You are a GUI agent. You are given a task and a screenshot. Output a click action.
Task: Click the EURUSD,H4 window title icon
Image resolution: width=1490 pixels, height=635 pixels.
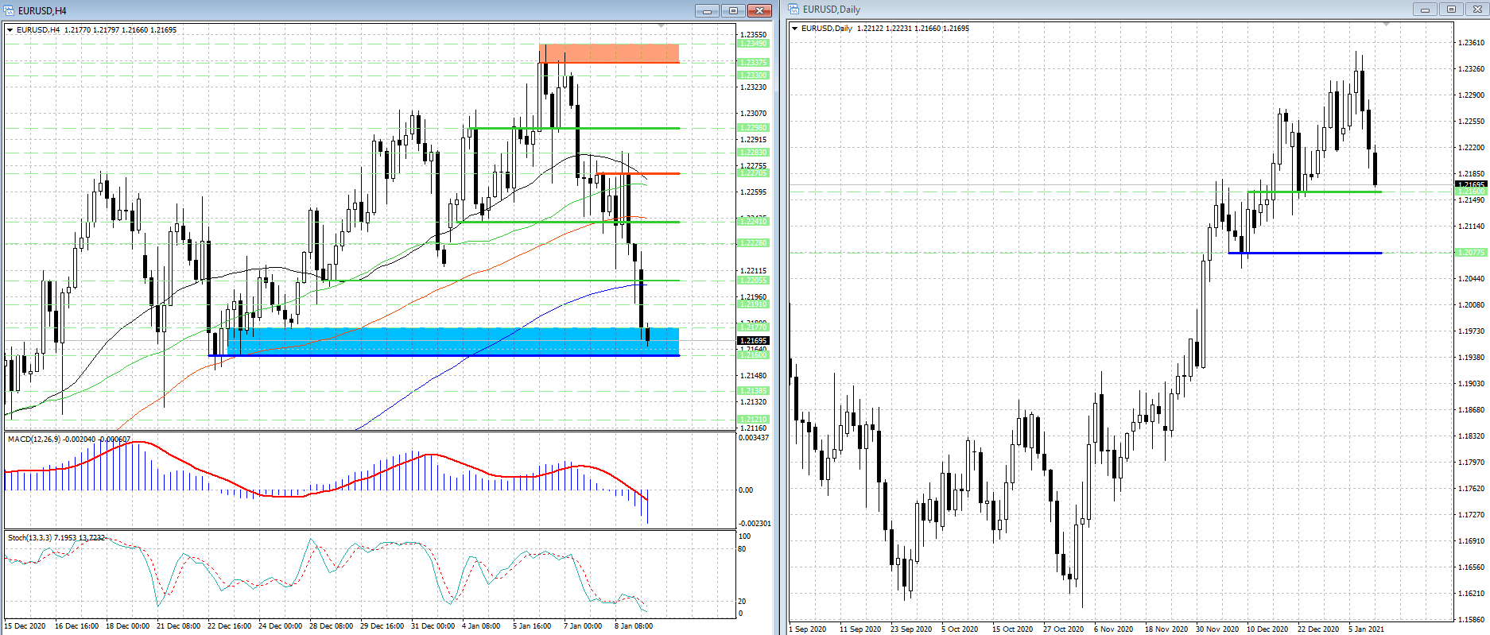(10, 10)
